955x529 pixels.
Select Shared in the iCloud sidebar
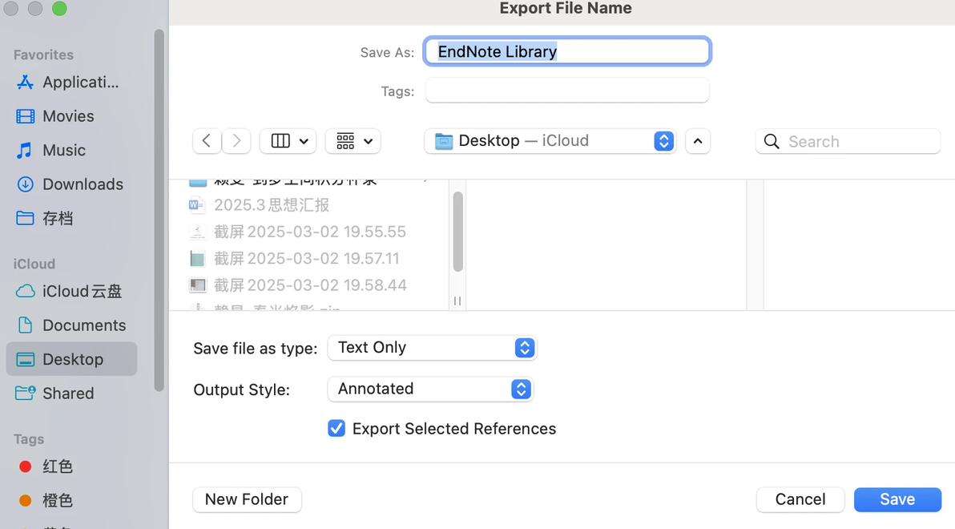(x=68, y=394)
